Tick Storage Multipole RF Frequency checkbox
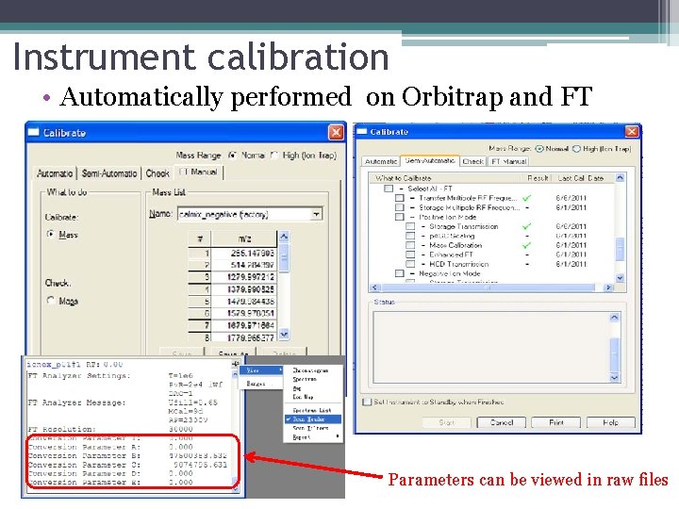 399,207
